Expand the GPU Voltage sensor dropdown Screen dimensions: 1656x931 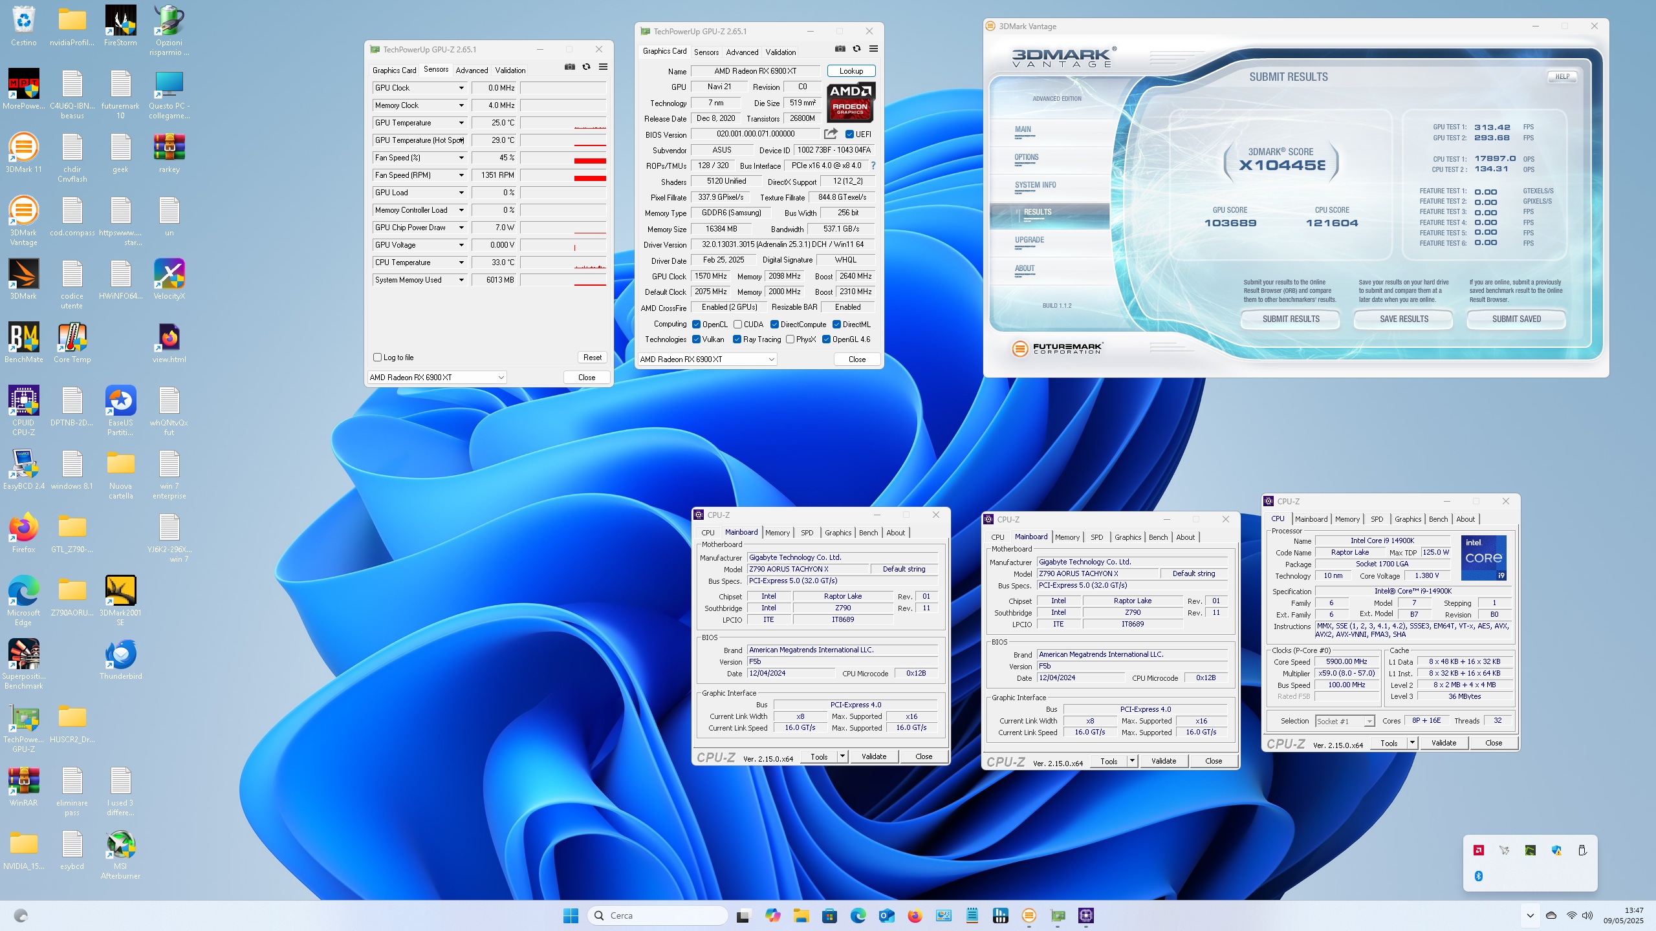click(461, 245)
